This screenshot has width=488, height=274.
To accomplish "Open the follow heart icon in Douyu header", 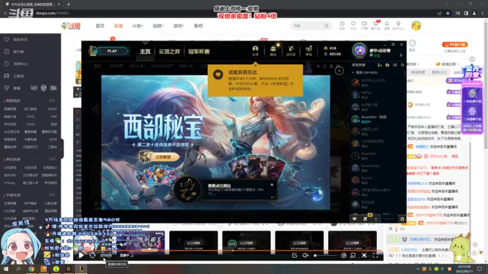I will 353,26.
